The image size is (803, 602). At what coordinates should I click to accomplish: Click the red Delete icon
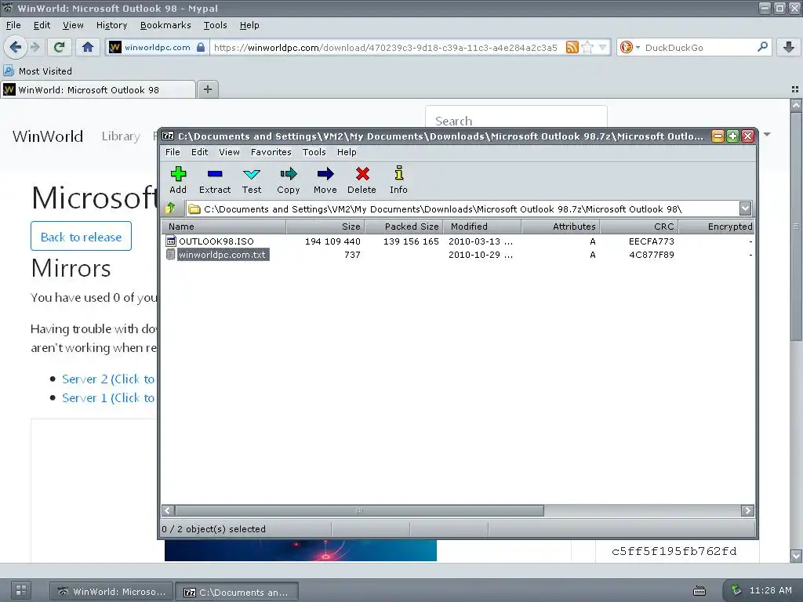pyautogui.click(x=362, y=174)
